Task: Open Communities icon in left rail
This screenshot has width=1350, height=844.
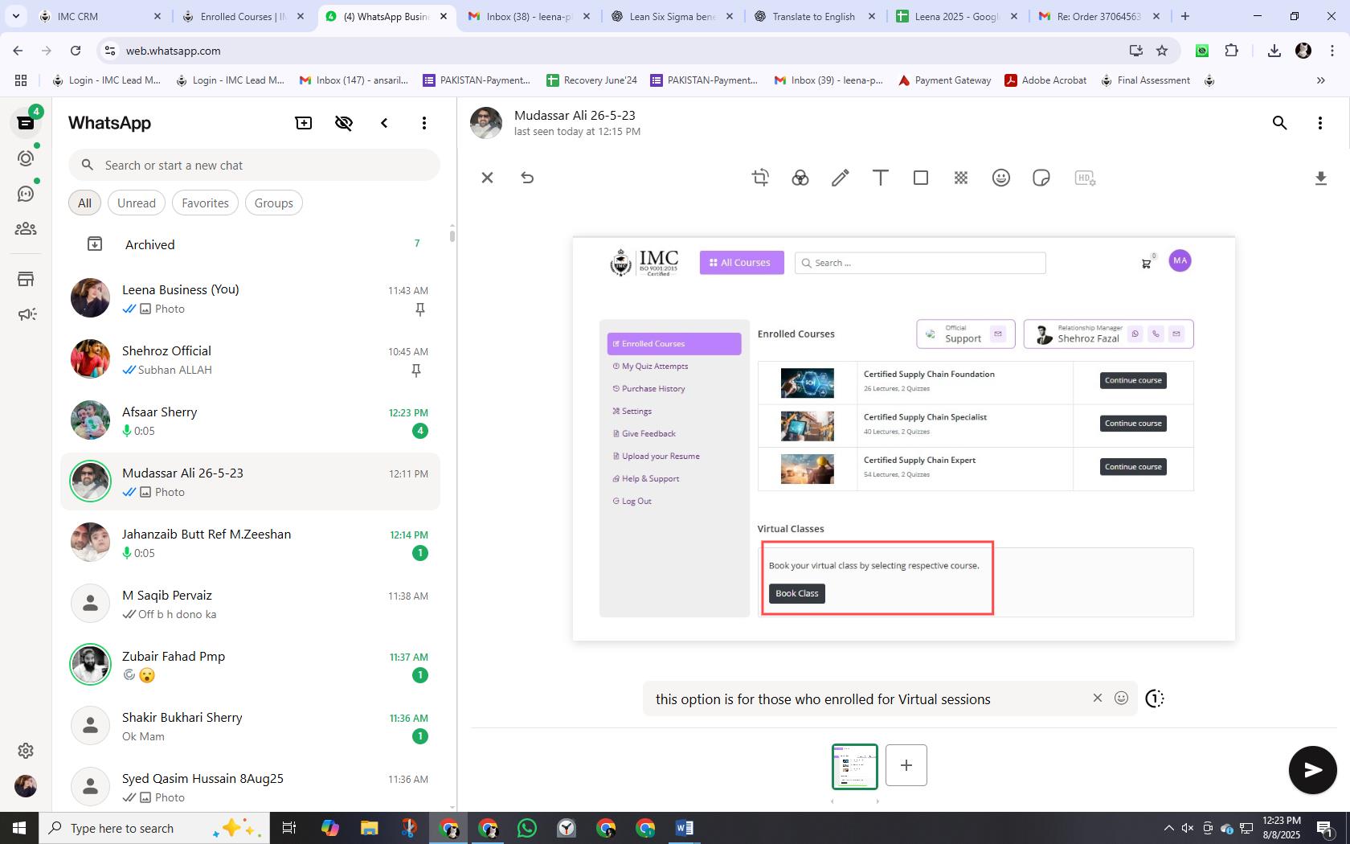Action: pos(26,229)
